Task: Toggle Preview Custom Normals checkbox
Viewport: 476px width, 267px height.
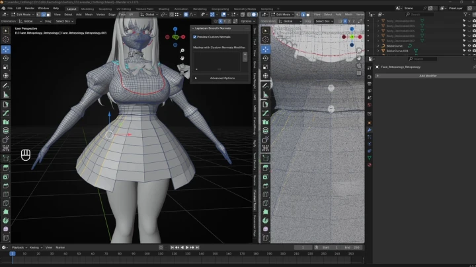Action: [195, 37]
